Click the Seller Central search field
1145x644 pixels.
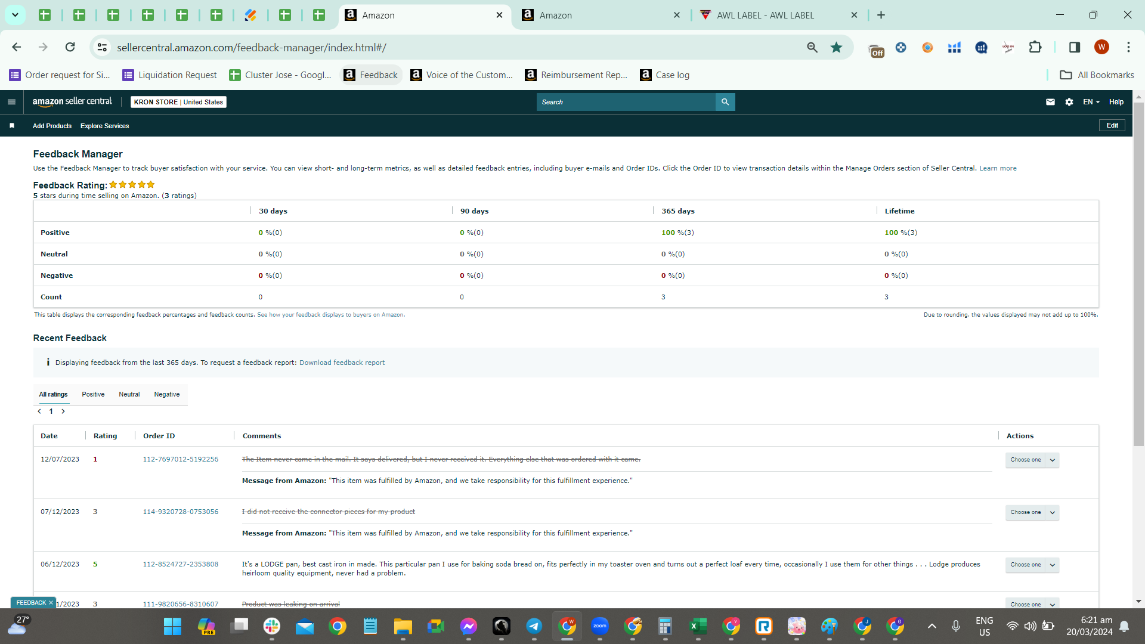coord(626,102)
